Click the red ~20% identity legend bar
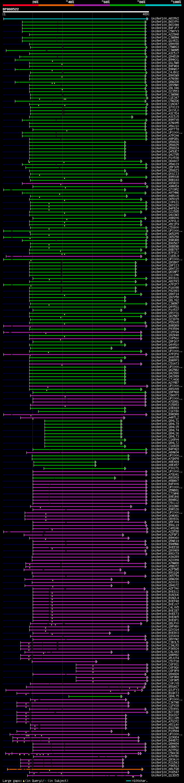 21,5
